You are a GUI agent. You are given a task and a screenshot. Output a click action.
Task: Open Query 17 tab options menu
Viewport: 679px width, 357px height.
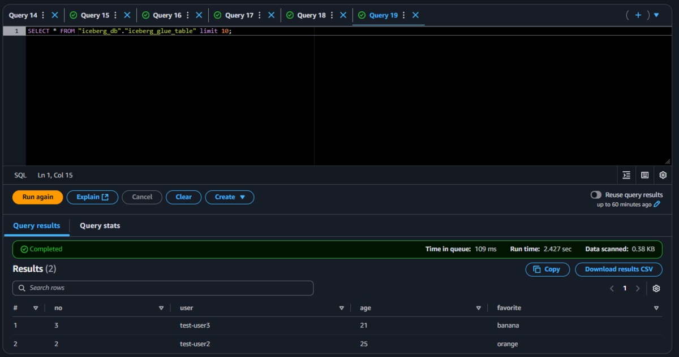pyautogui.click(x=259, y=15)
